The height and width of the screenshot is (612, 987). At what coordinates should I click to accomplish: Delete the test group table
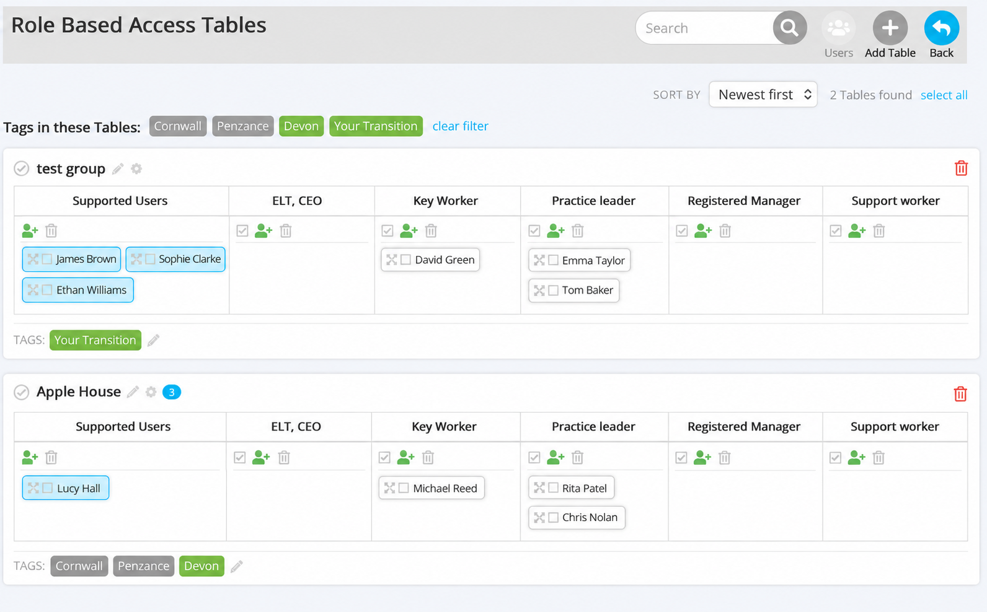tap(961, 168)
